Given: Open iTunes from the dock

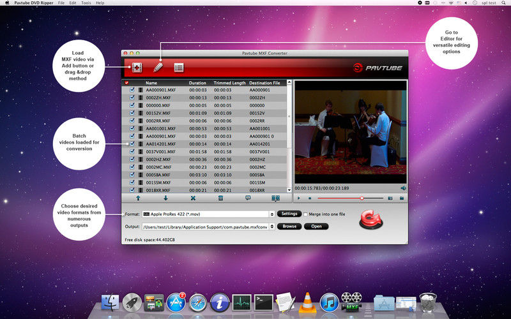Looking at the screenshot, I should pos(330,302).
